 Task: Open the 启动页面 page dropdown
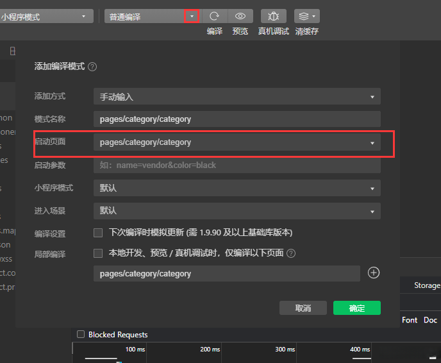tap(237, 142)
